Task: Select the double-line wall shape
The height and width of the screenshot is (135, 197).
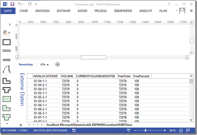Action: pos(7,51)
